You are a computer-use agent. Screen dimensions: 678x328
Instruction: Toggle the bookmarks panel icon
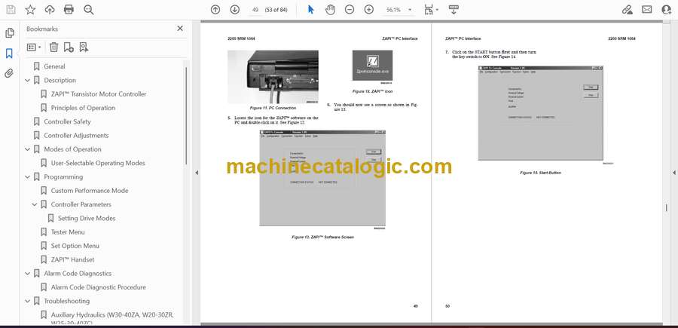coord(9,54)
